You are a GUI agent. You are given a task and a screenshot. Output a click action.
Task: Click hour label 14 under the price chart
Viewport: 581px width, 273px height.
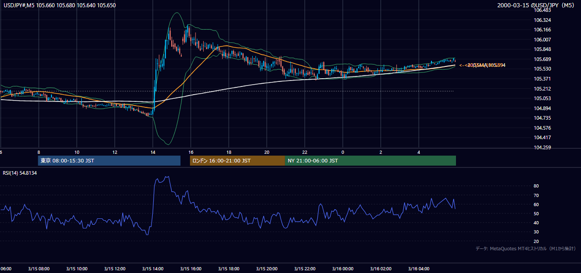pyautogui.click(x=153, y=152)
